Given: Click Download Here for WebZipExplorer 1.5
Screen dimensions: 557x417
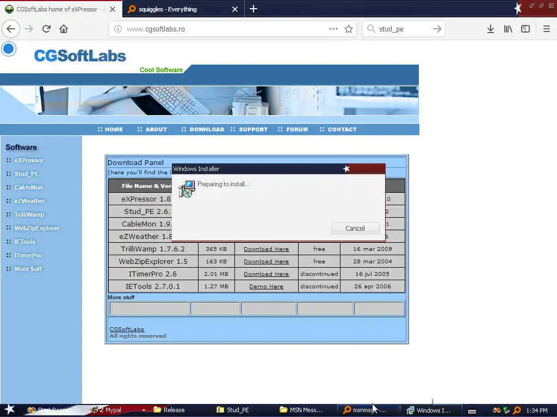Looking at the screenshot, I should click(266, 261).
